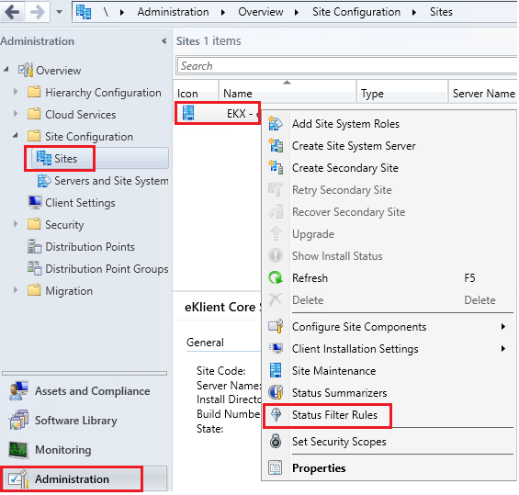519x495 pixels.
Task: Click the Set Security Scopes lock icon
Action: pyautogui.click(x=276, y=441)
